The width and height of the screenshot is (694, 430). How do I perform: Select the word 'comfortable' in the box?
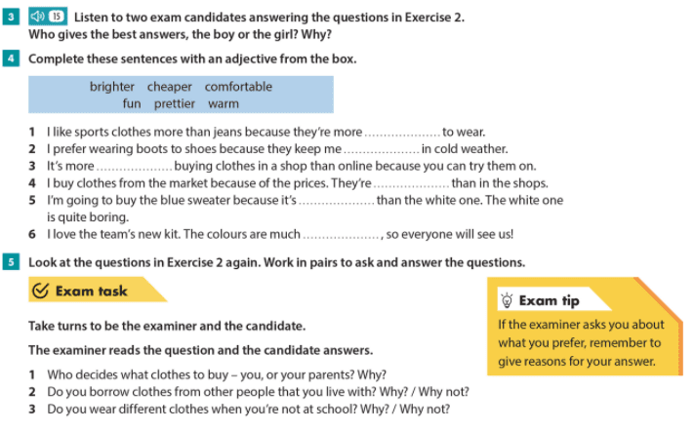point(238,87)
